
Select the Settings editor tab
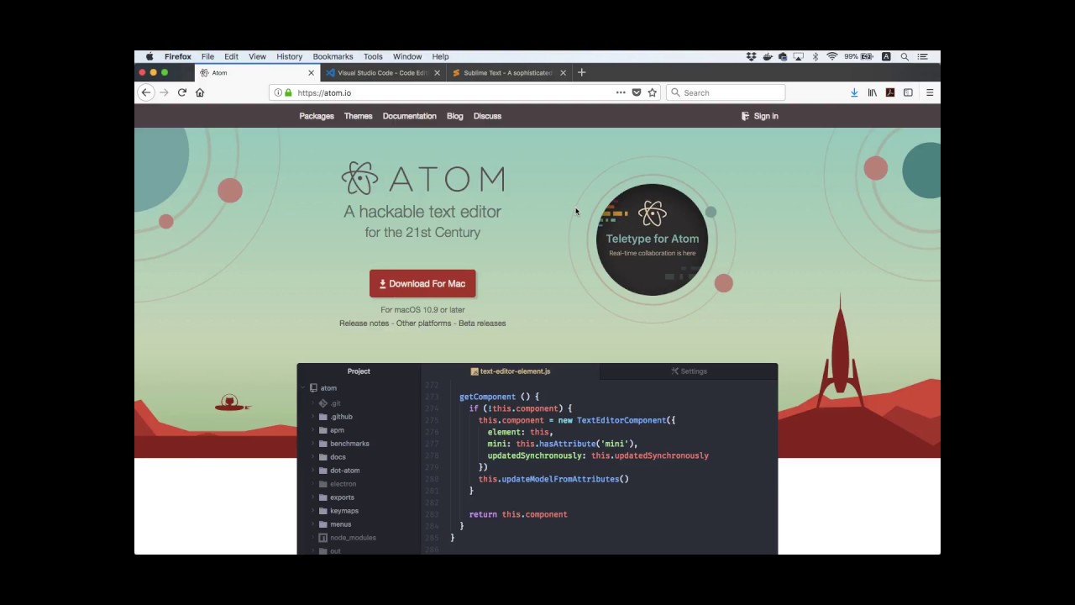(x=689, y=371)
